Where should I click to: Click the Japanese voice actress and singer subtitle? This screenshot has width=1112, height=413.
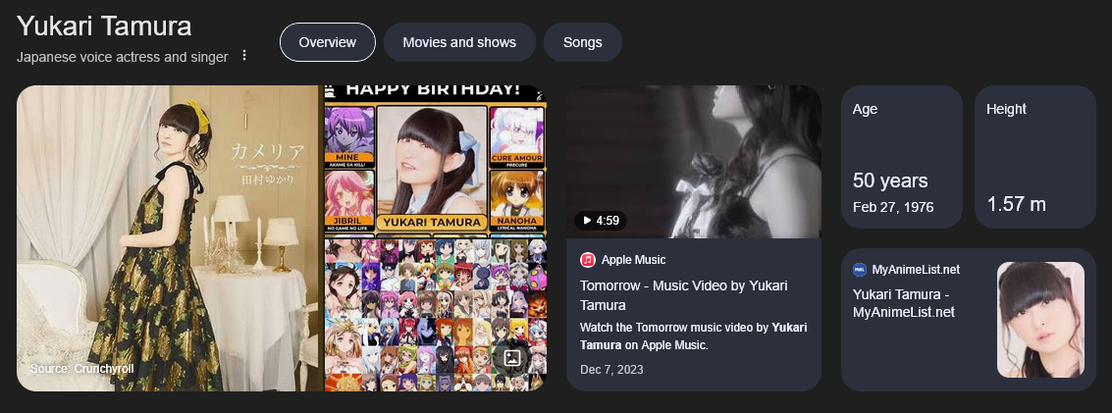click(123, 57)
